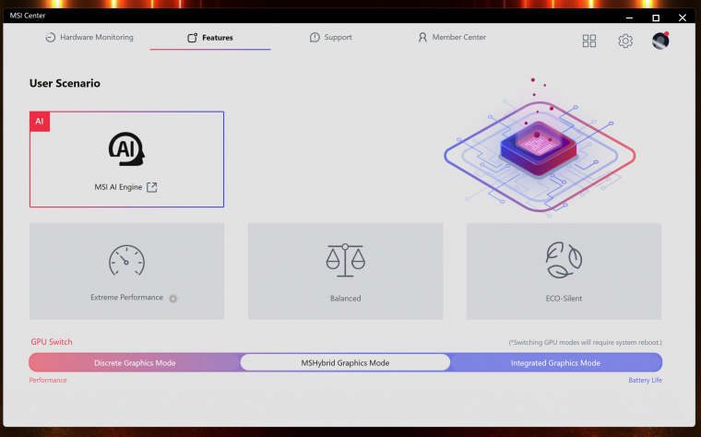This screenshot has height=437, width=701.
Task: Click the AI head logo icon
Action: (126, 148)
